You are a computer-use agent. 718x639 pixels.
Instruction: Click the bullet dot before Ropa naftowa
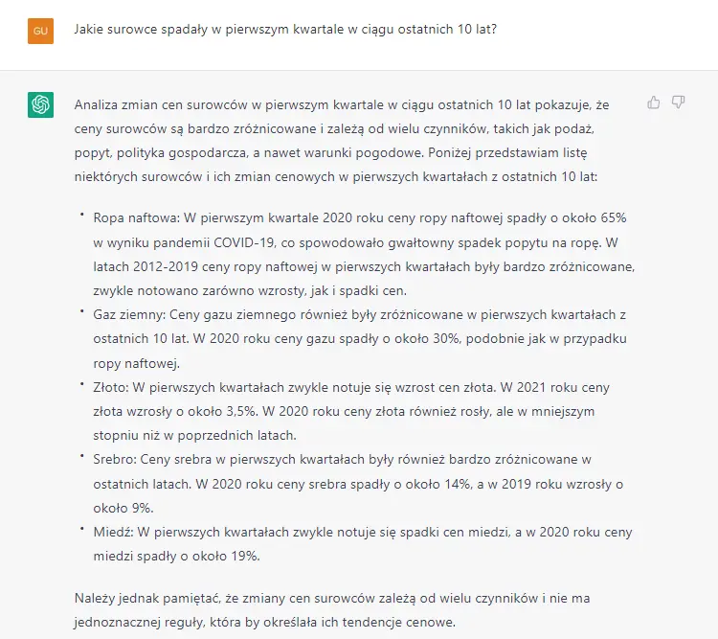click(x=82, y=214)
